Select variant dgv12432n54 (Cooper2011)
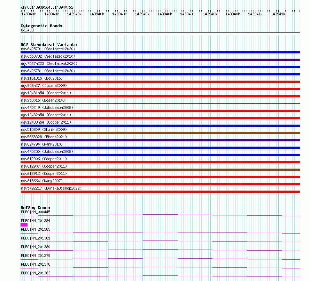This screenshot has width=310, height=281. pos(46,115)
